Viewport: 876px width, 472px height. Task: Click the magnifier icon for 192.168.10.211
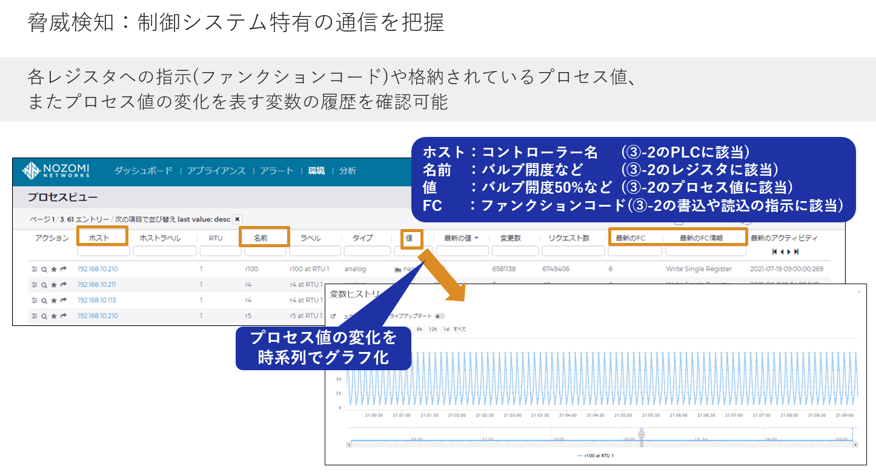coord(44,285)
